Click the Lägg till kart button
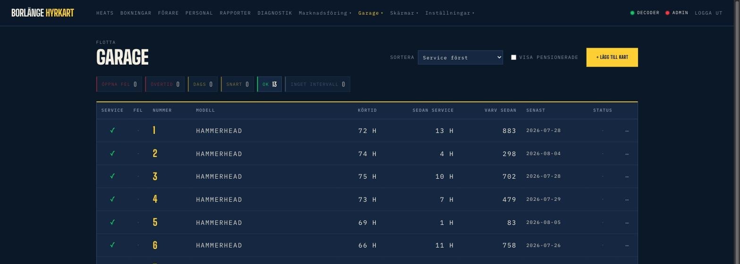The image size is (740, 264). pos(612,58)
